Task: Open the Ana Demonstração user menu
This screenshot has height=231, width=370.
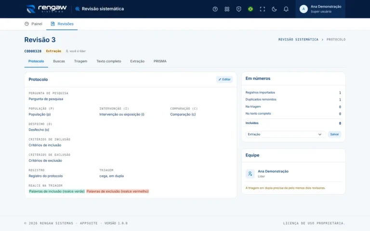Action: (320, 9)
